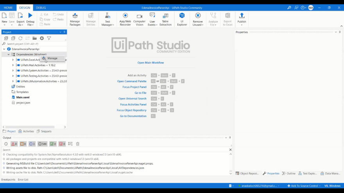Viewport: 344px width, 193px height.
Task: Launch the Test Manager tool
Action: 107,19
